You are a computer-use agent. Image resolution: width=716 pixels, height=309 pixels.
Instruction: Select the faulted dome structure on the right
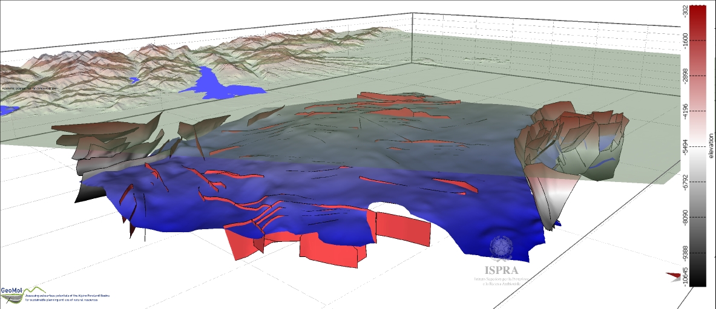point(569,142)
